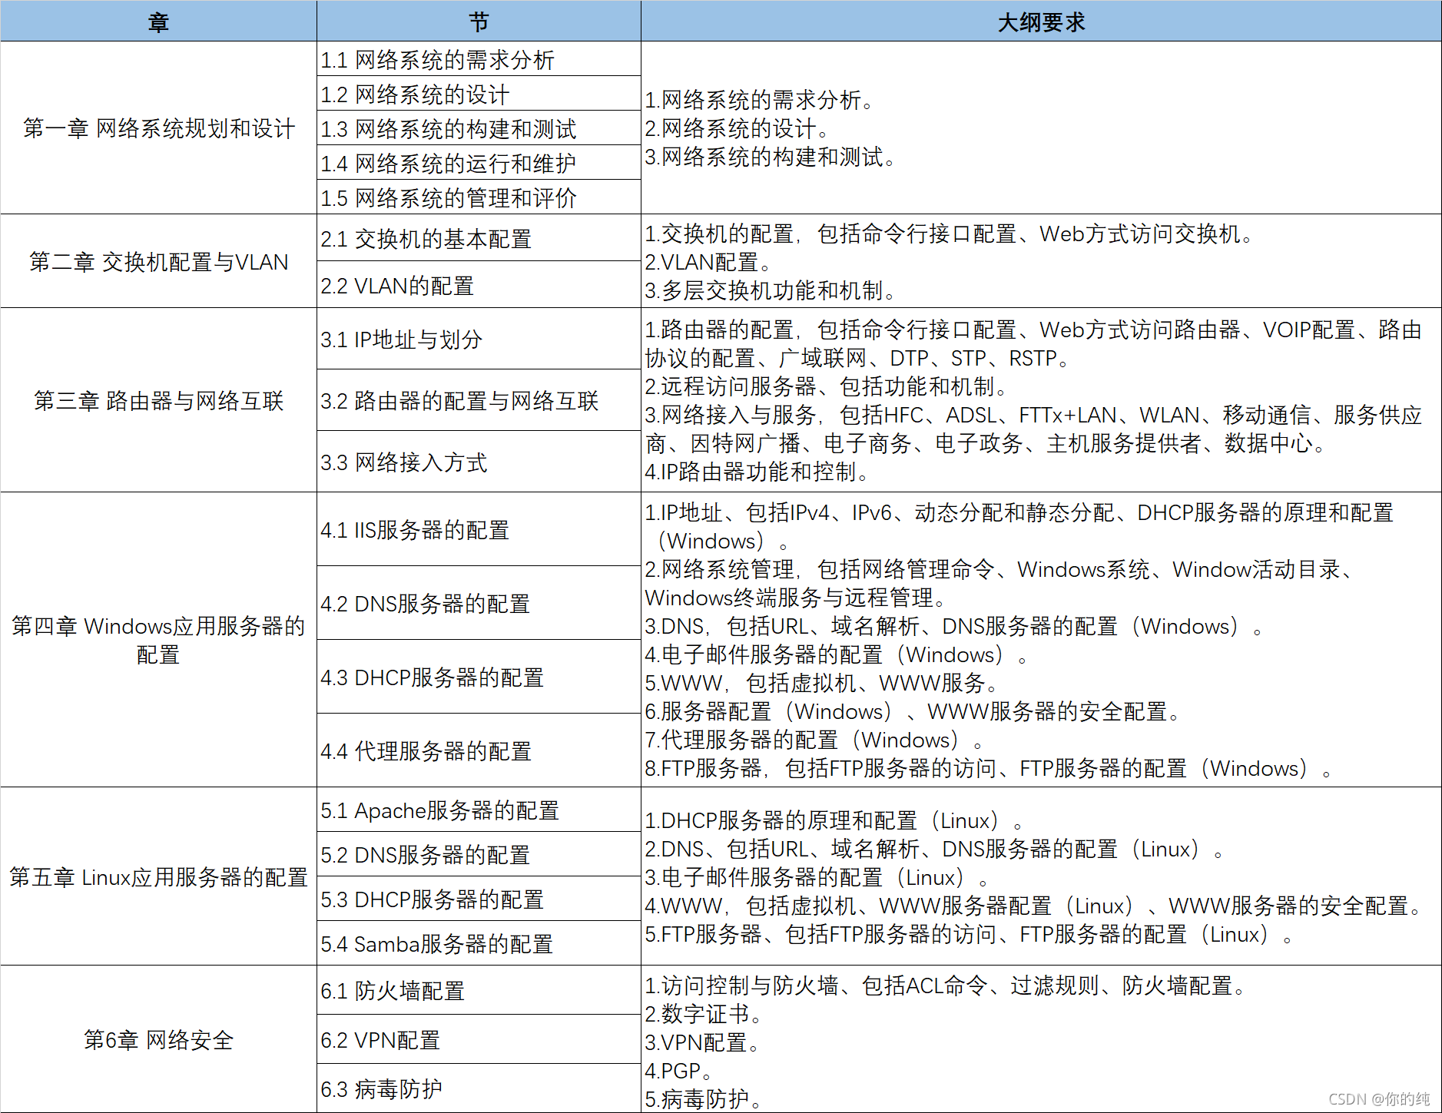1442x1113 pixels.
Task: Click the 节 column header
Action: tap(479, 21)
